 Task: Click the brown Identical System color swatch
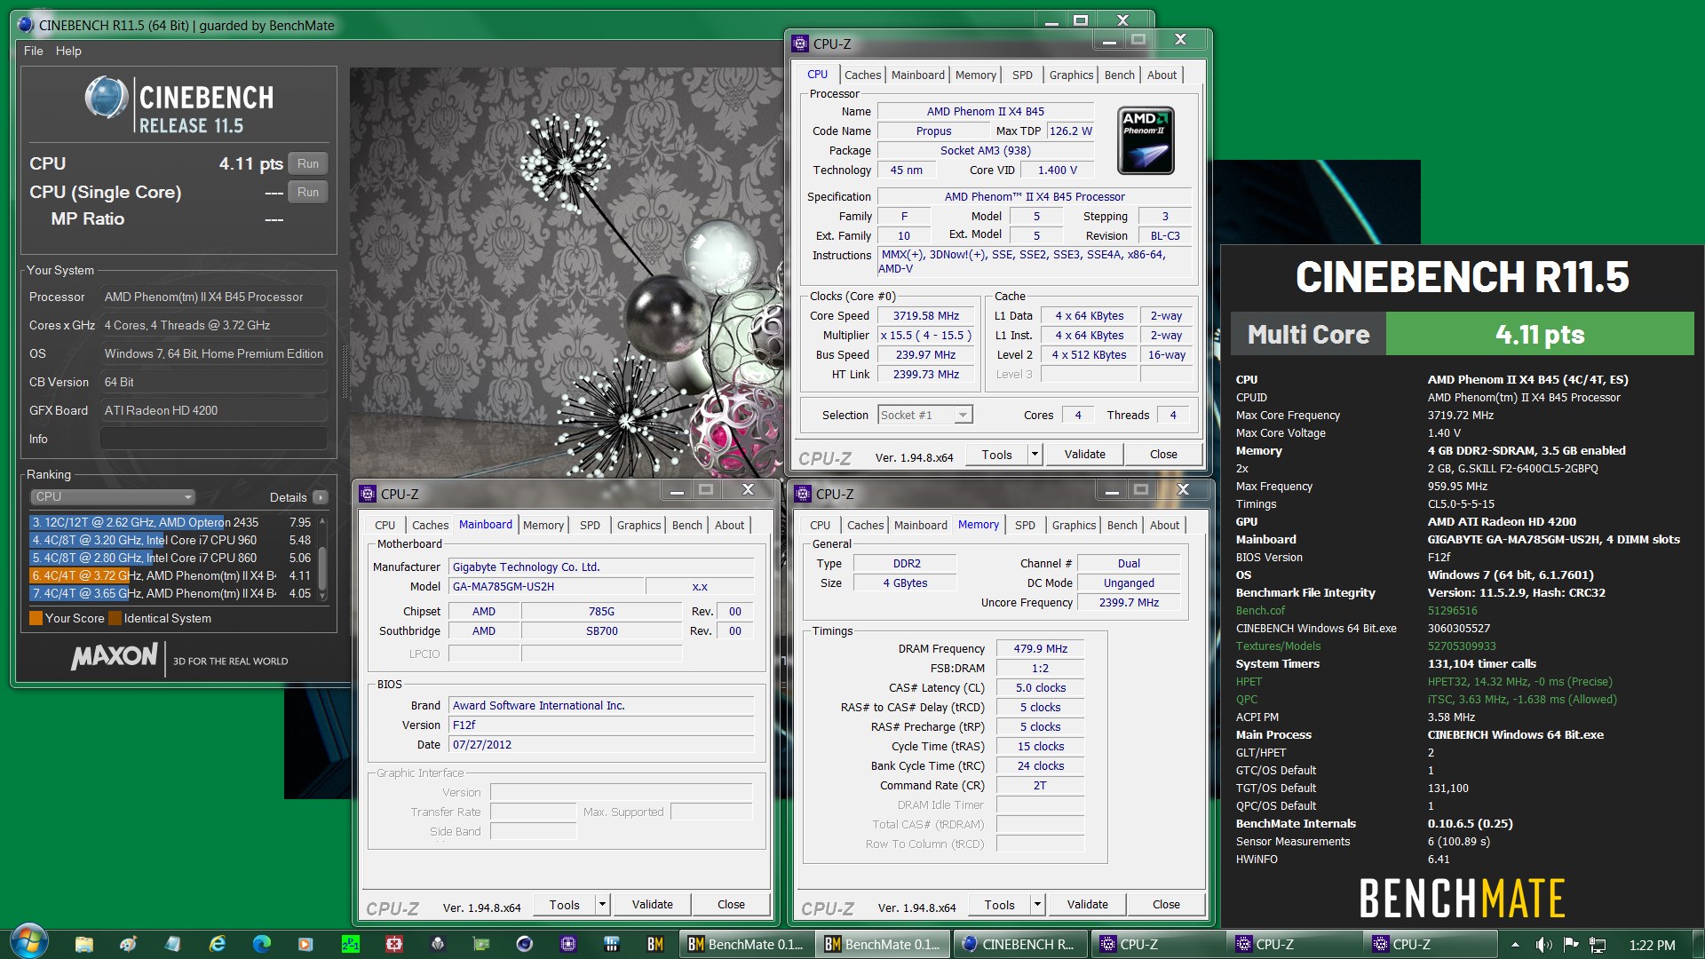point(115,618)
